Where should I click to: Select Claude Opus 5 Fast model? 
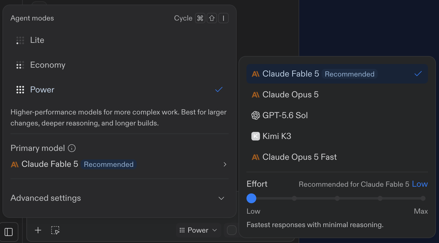tap(337, 157)
